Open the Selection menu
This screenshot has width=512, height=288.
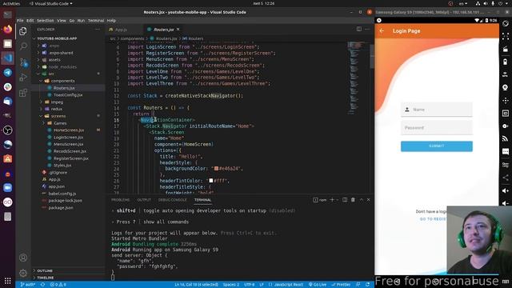tap(45, 21)
